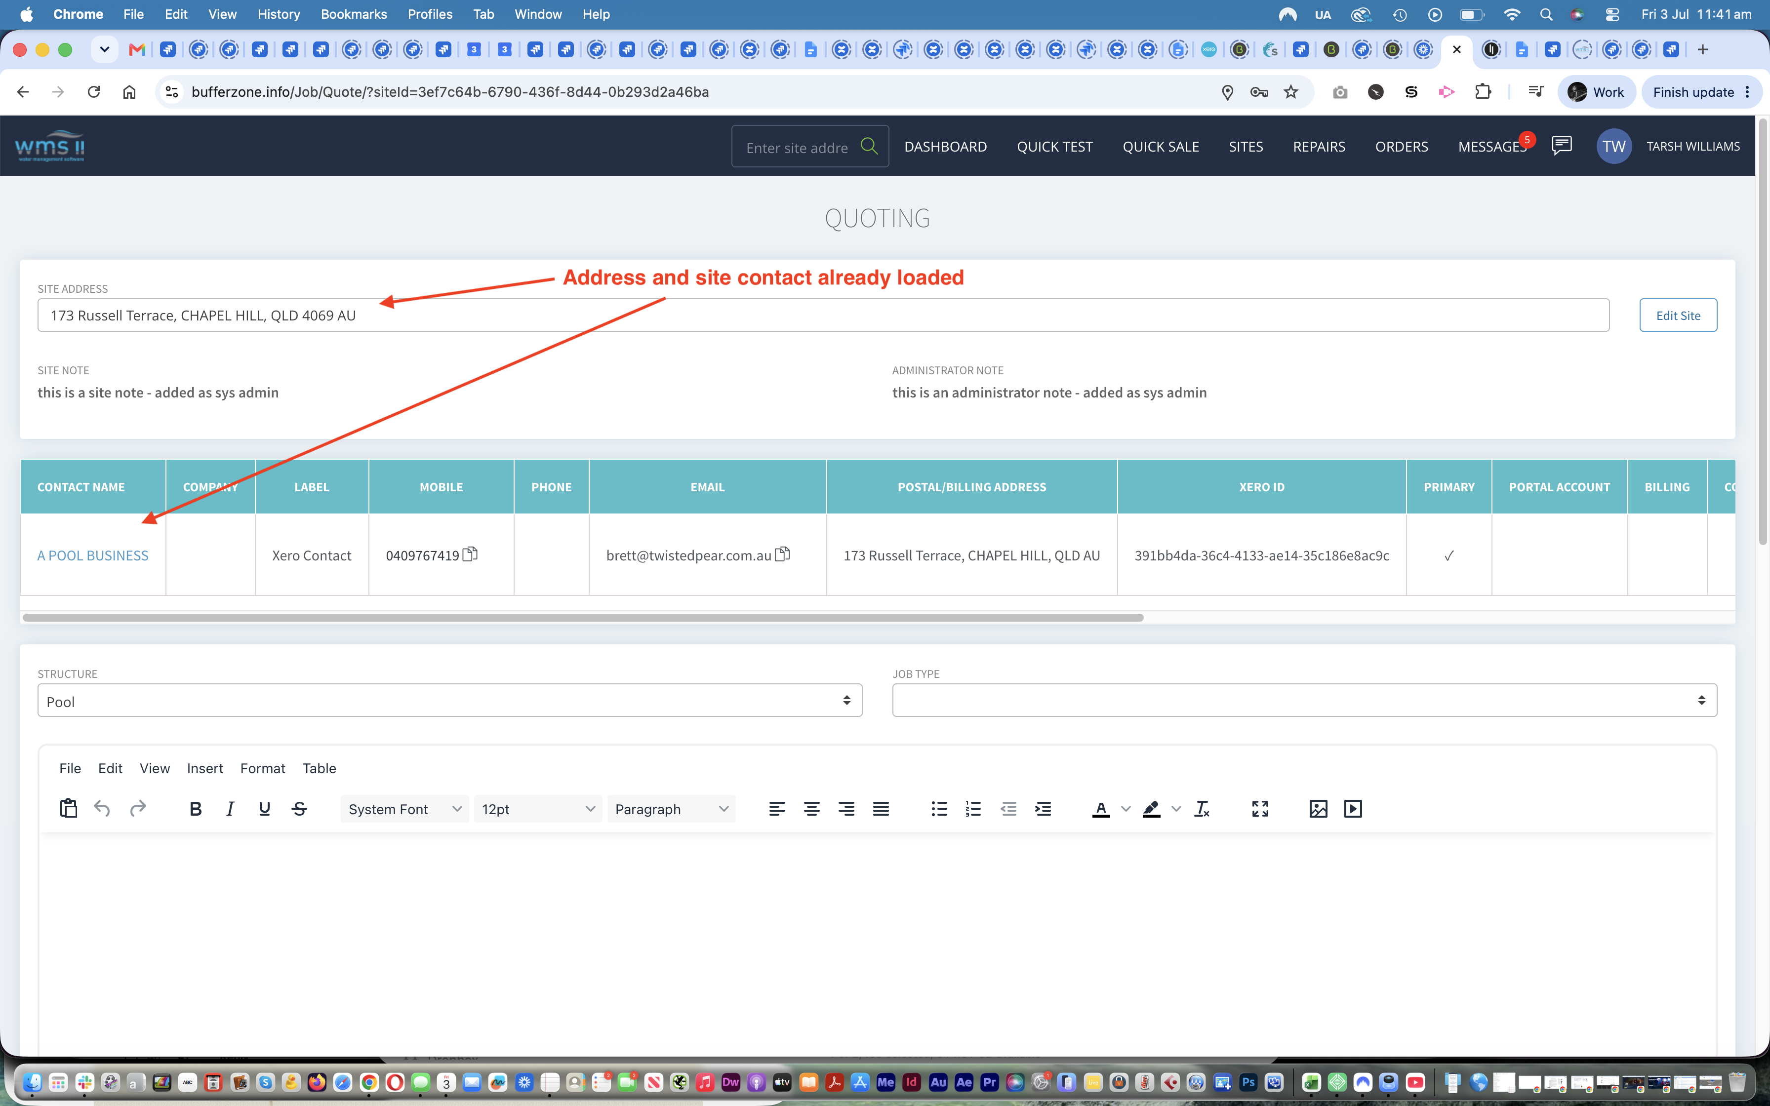Image resolution: width=1770 pixels, height=1106 pixels.
Task: Center align text in the editor
Action: (x=811, y=808)
